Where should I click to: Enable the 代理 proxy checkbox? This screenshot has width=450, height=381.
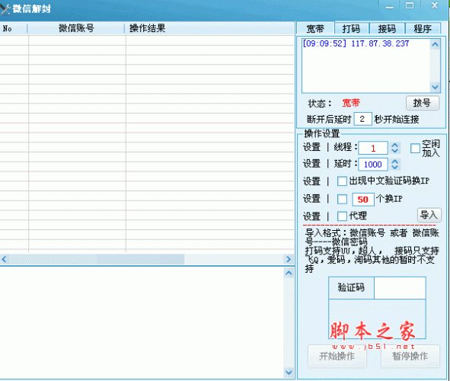(342, 216)
